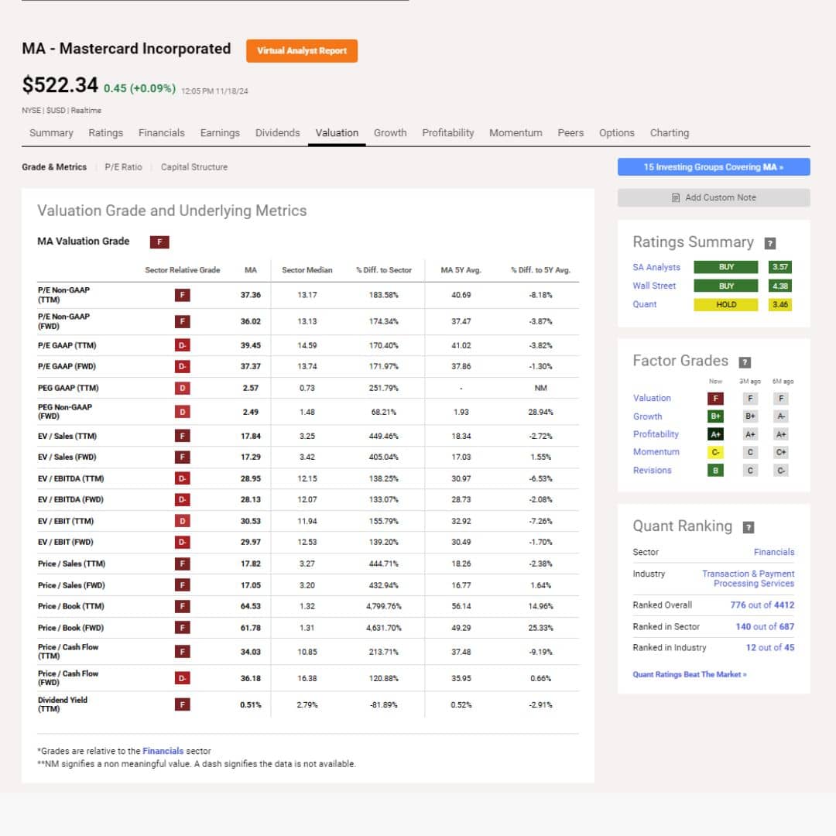Open the Ratings tab
Image resolution: width=836 pixels, height=836 pixels.
(x=105, y=133)
